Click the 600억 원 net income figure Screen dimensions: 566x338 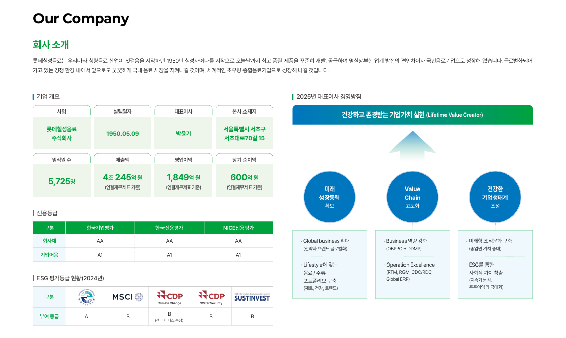[x=245, y=177]
